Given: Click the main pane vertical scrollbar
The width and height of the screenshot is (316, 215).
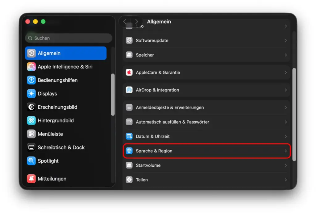Looking at the screenshot, I should [294, 114].
